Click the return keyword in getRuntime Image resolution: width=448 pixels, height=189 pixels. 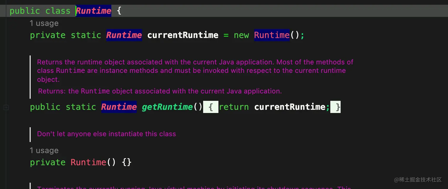tap(234, 107)
